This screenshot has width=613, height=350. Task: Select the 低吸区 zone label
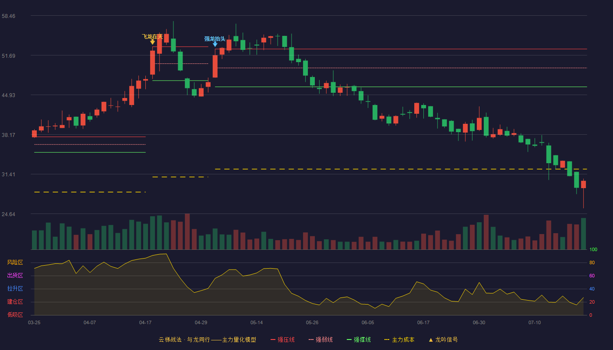pyautogui.click(x=15, y=315)
